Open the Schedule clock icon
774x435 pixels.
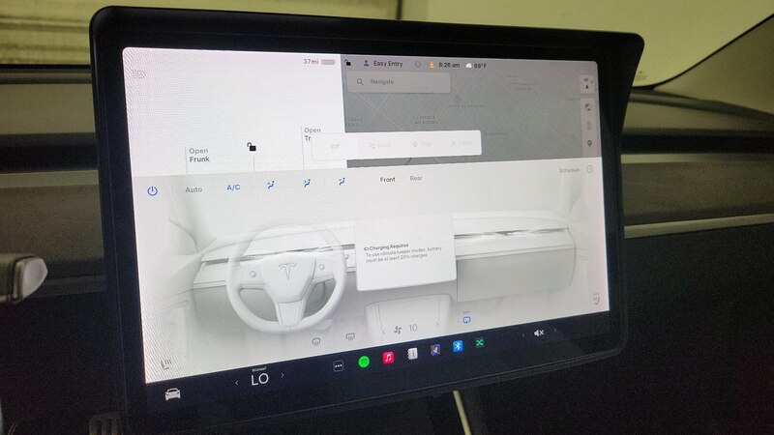(x=590, y=169)
